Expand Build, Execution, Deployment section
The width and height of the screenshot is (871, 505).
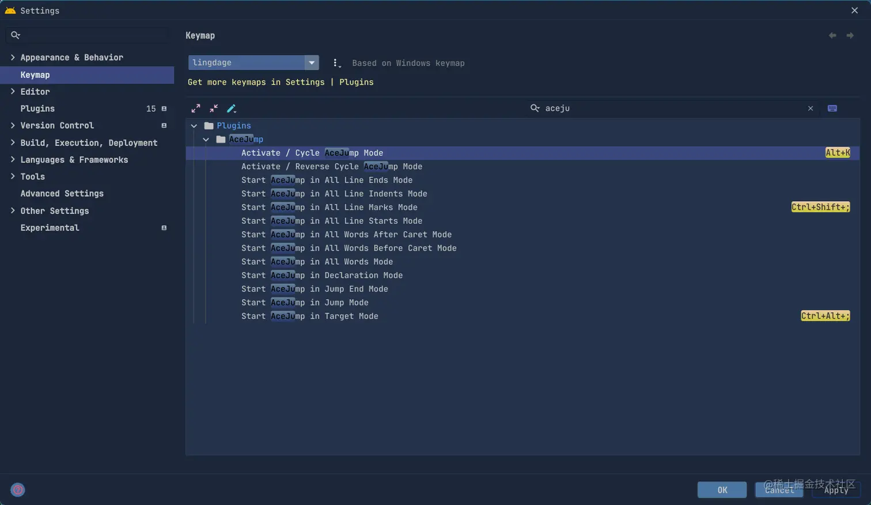[x=13, y=142]
